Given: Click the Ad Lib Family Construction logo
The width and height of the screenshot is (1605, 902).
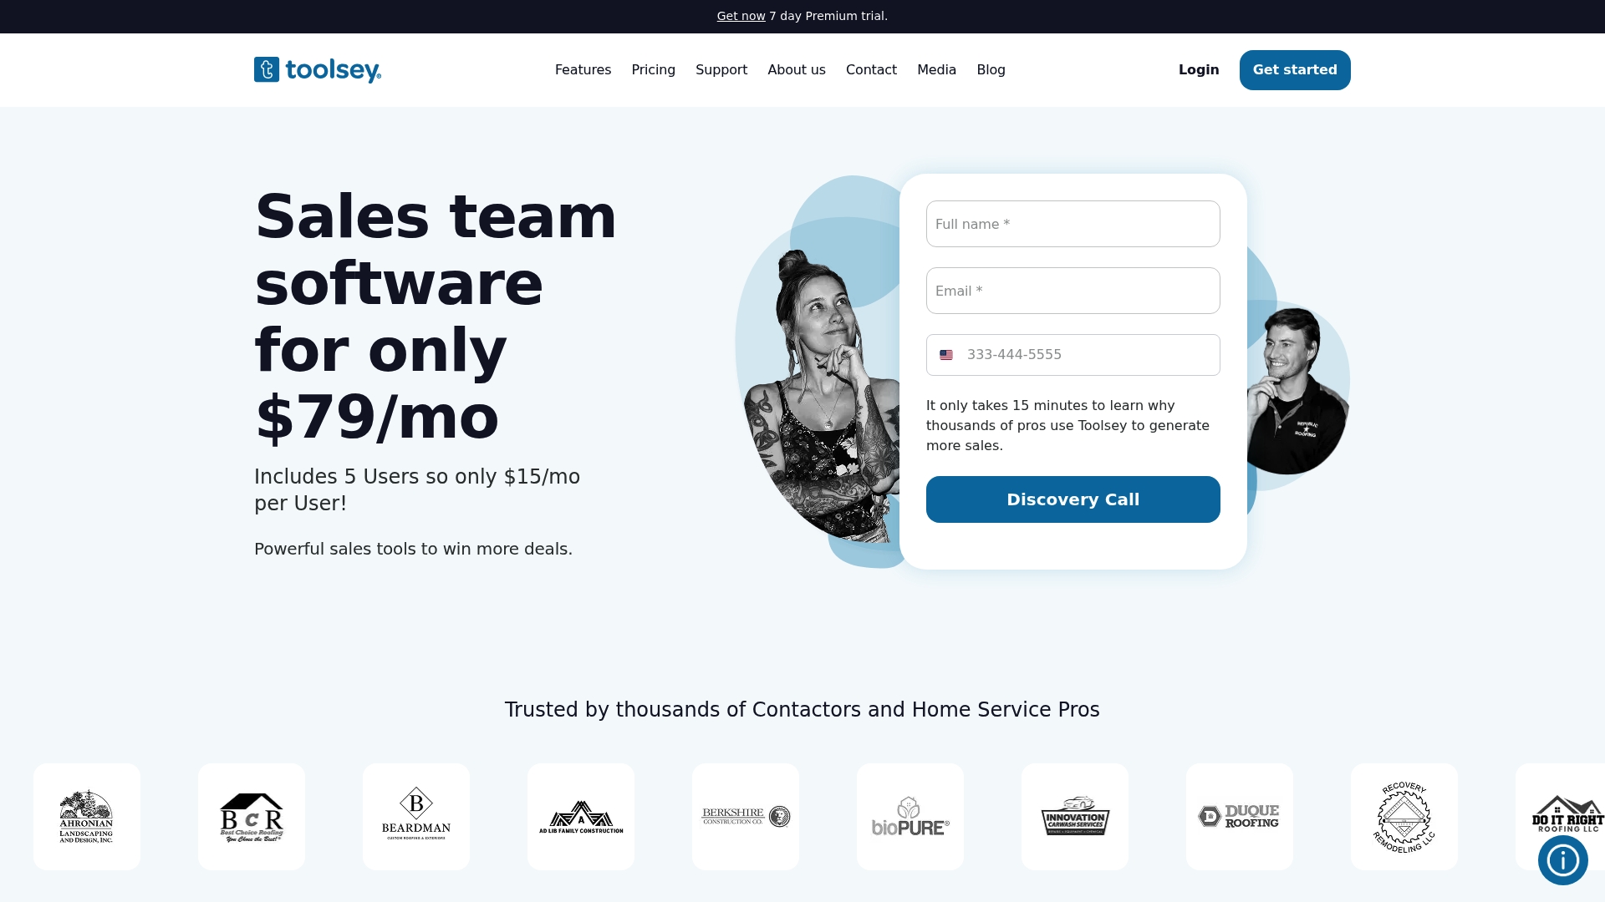Looking at the screenshot, I should [581, 817].
